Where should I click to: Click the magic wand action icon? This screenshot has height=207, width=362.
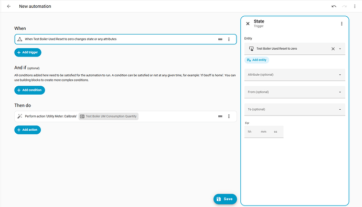click(20, 117)
